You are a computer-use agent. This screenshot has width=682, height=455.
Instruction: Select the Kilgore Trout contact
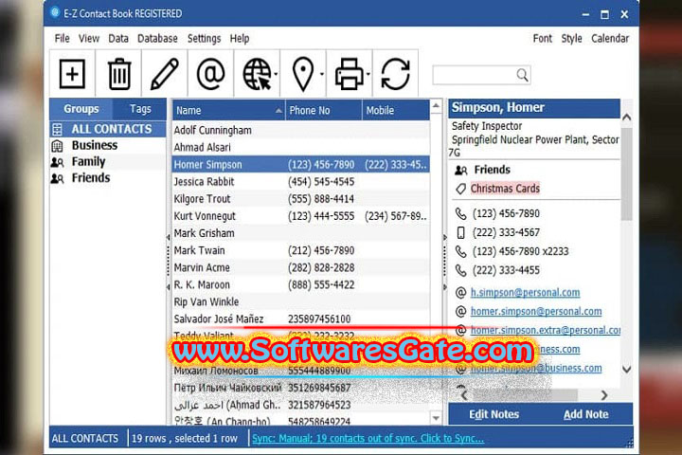click(301, 199)
